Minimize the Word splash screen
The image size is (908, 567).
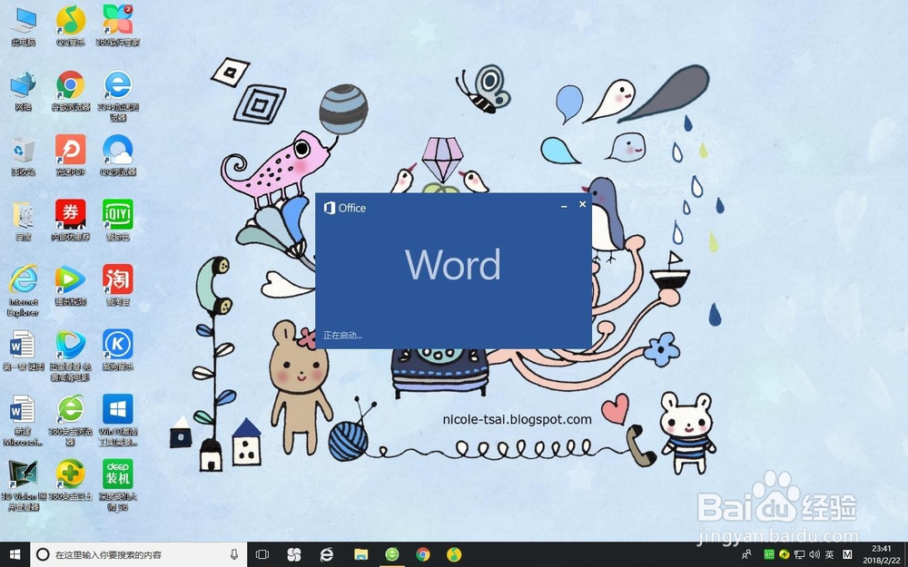[564, 205]
